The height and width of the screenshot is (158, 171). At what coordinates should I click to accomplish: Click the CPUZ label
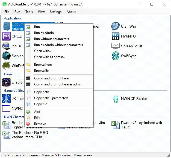[x=17, y=36]
